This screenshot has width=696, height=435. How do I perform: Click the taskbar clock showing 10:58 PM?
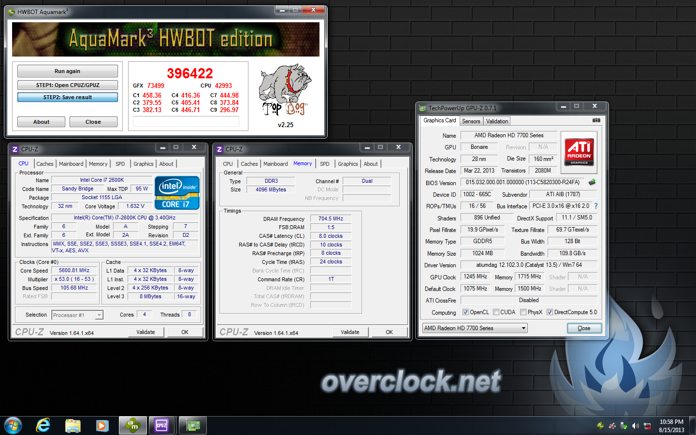671,426
